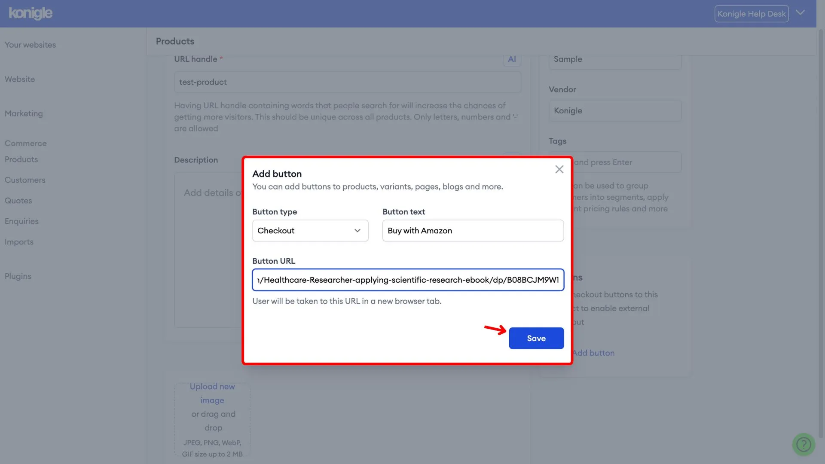Click the Konigle logo
825x464 pixels.
[31, 13]
